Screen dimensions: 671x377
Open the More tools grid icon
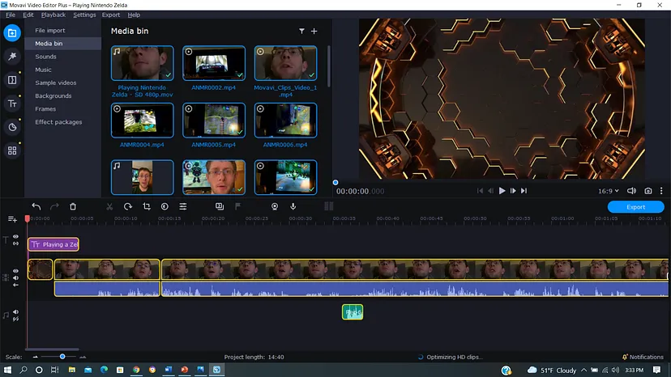[12, 150]
